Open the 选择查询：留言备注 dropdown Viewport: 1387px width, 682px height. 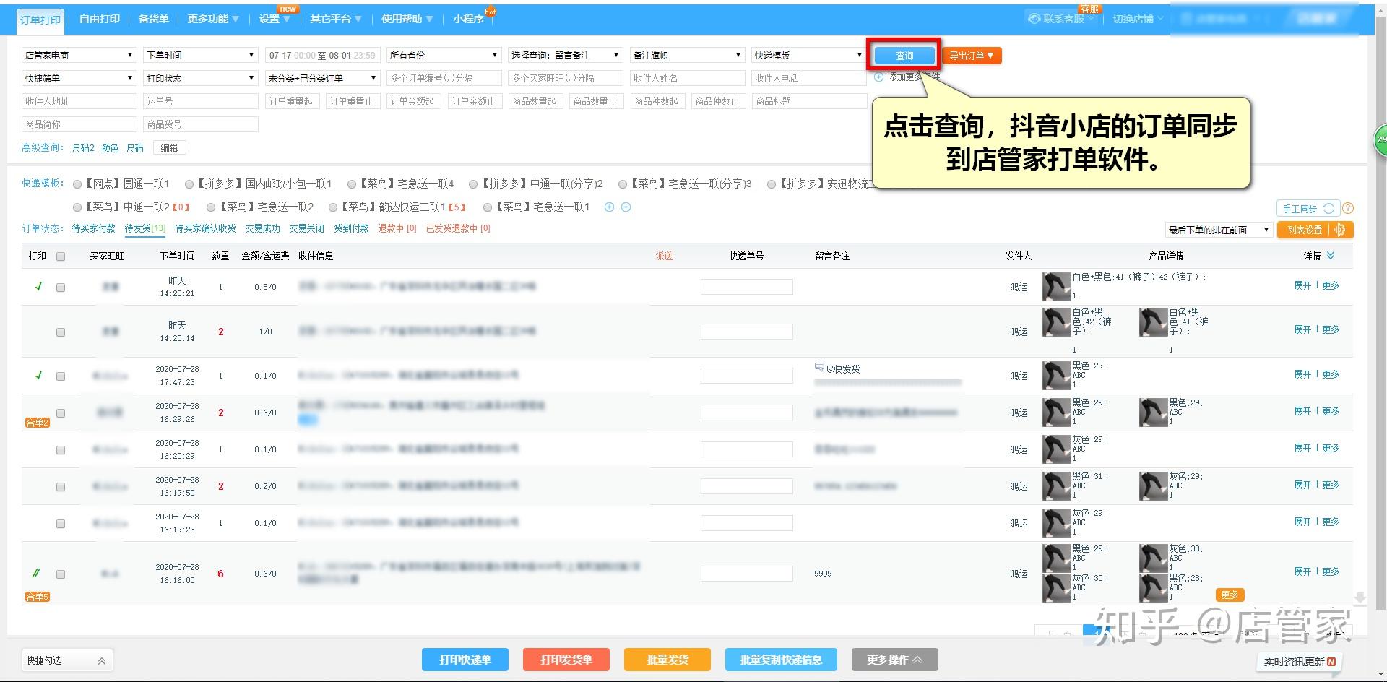pos(566,55)
